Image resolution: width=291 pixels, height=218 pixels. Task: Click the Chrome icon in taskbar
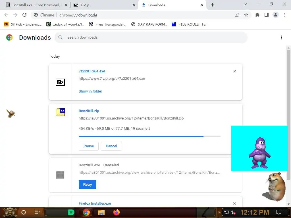click(86, 212)
